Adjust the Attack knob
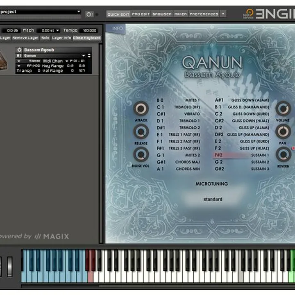Viewport: 295px width, 295px height. (141, 109)
